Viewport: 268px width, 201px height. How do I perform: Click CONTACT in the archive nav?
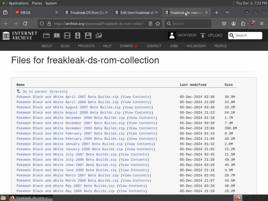pos(154,46)
